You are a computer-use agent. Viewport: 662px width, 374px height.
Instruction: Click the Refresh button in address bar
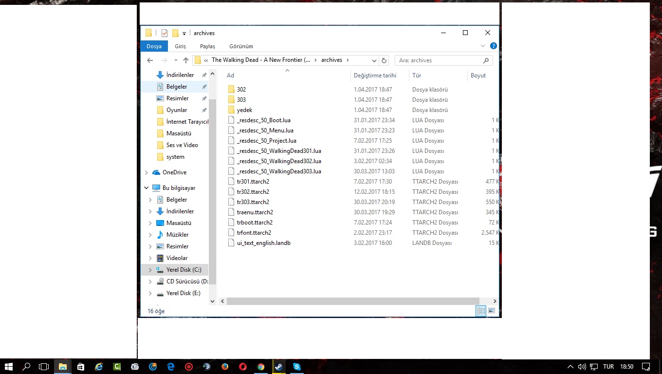coord(384,60)
